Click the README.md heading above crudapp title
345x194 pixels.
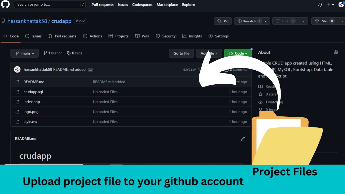(x=26, y=139)
